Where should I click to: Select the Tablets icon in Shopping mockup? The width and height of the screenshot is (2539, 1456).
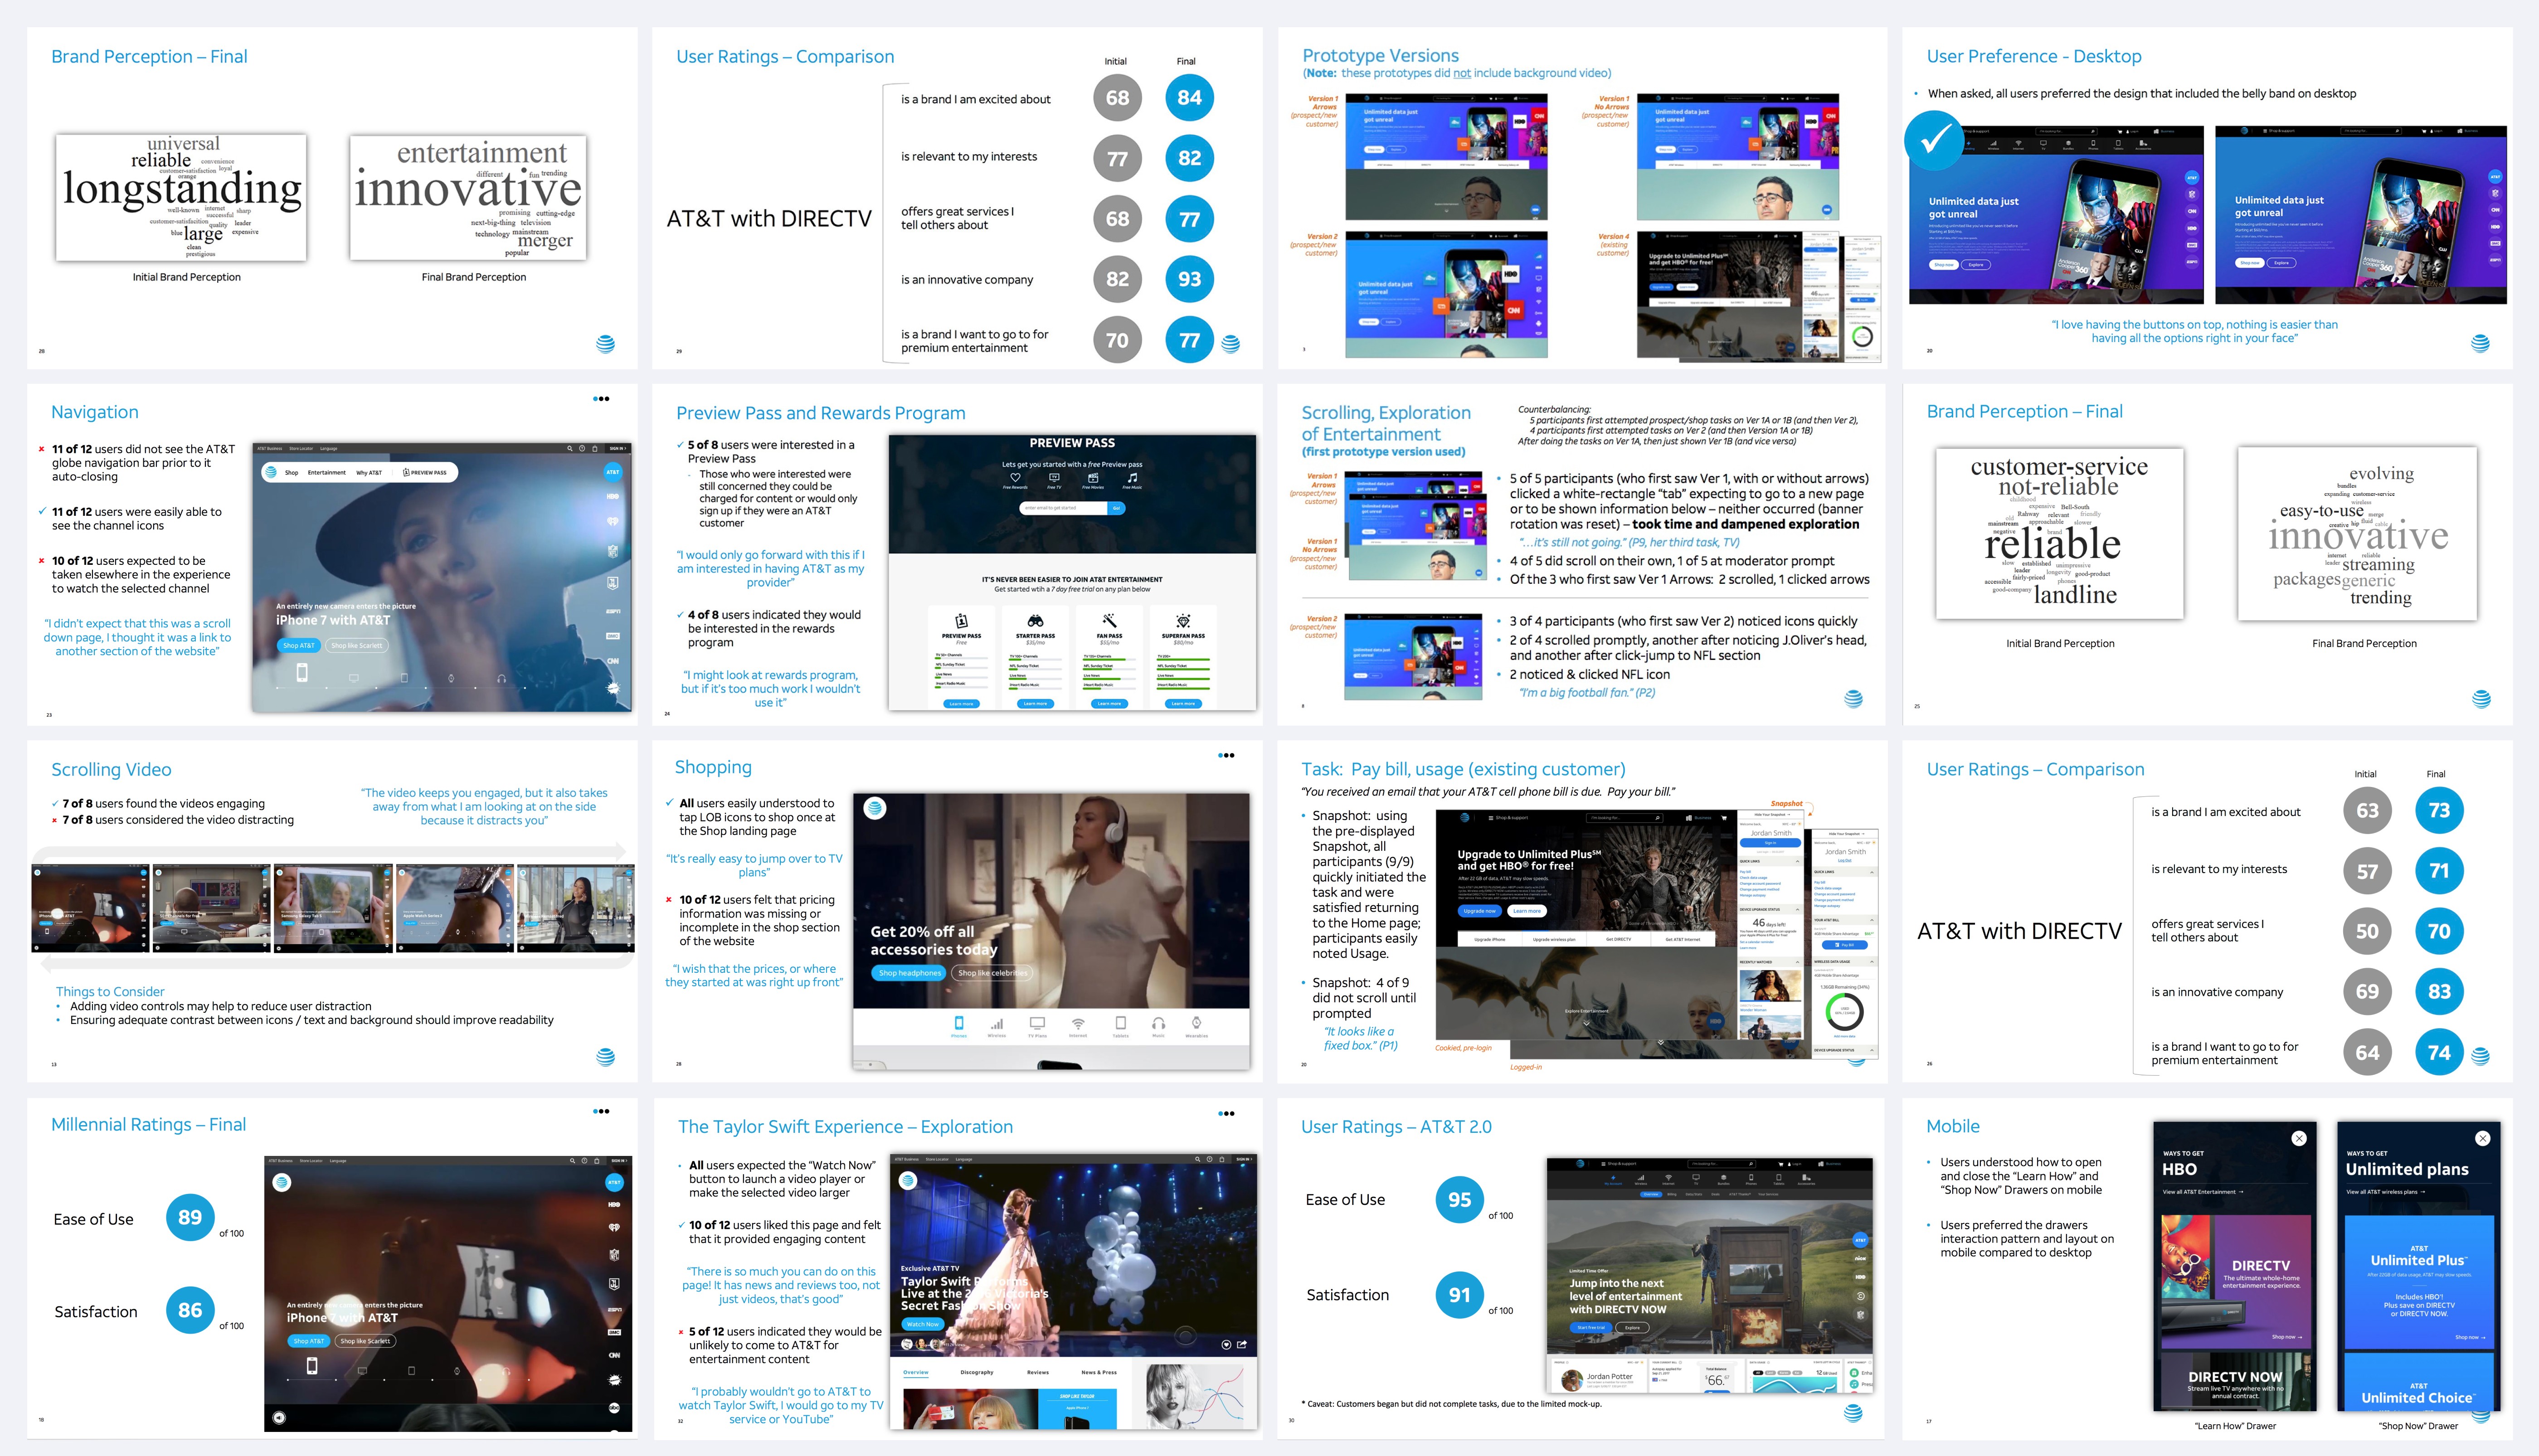click(x=1120, y=1024)
